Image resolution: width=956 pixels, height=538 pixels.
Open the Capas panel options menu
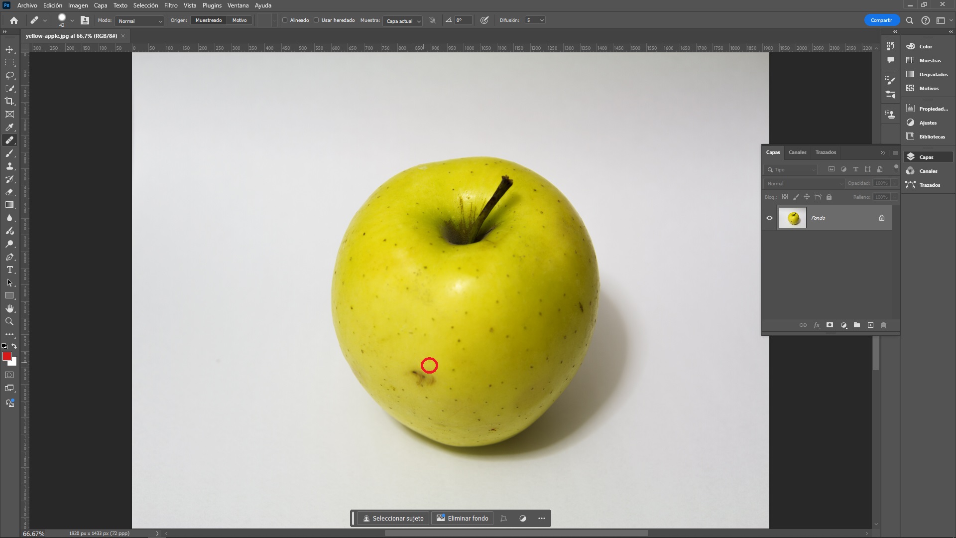point(895,153)
